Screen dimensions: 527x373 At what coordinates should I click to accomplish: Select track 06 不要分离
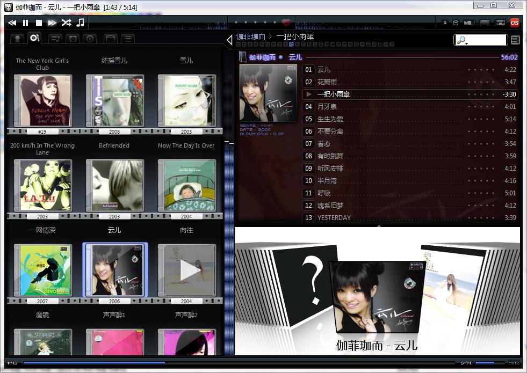click(x=409, y=131)
